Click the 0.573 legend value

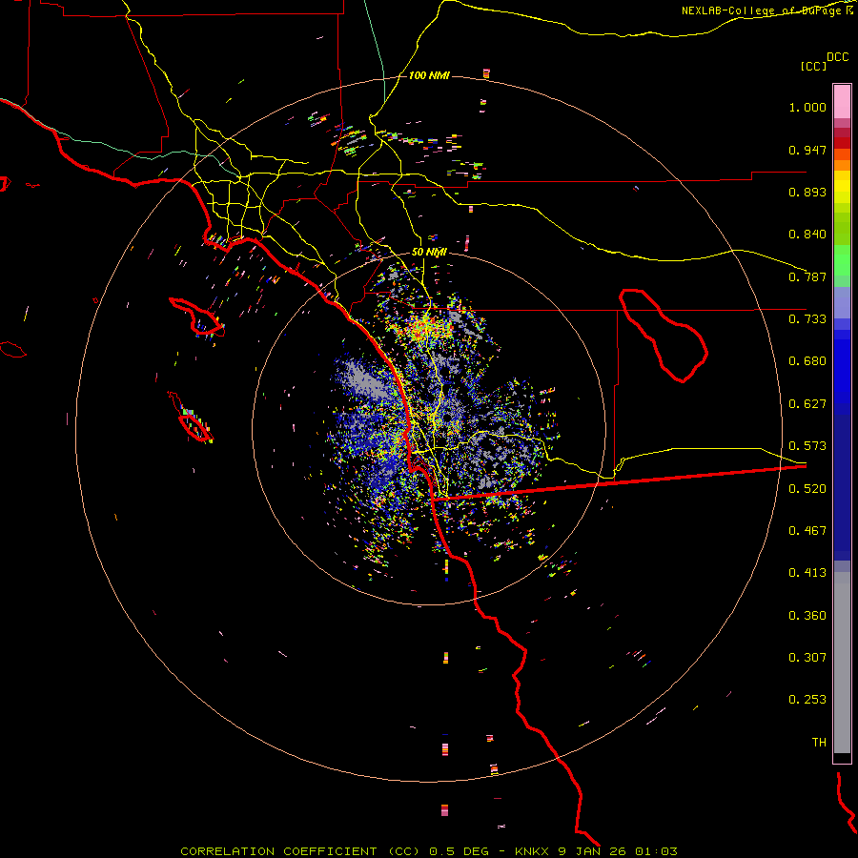click(807, 446)
